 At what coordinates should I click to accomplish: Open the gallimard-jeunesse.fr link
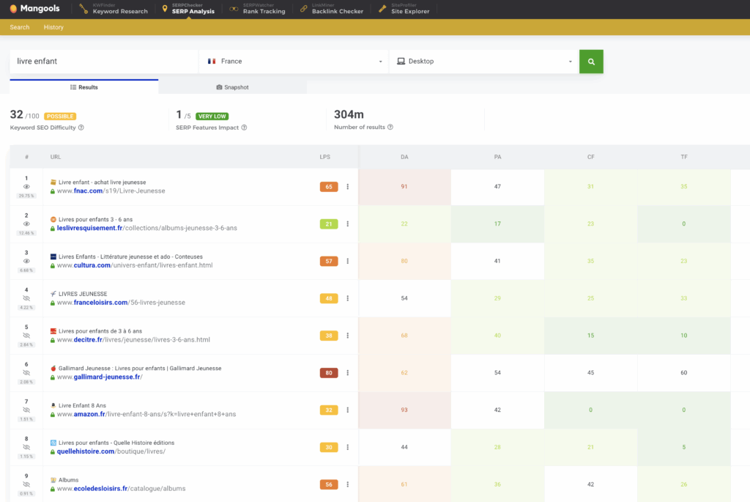(x=100, y=377)
